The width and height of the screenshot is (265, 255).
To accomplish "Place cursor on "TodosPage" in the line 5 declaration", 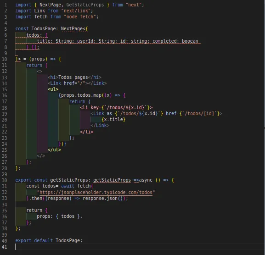I will click(x=44, y=29).
